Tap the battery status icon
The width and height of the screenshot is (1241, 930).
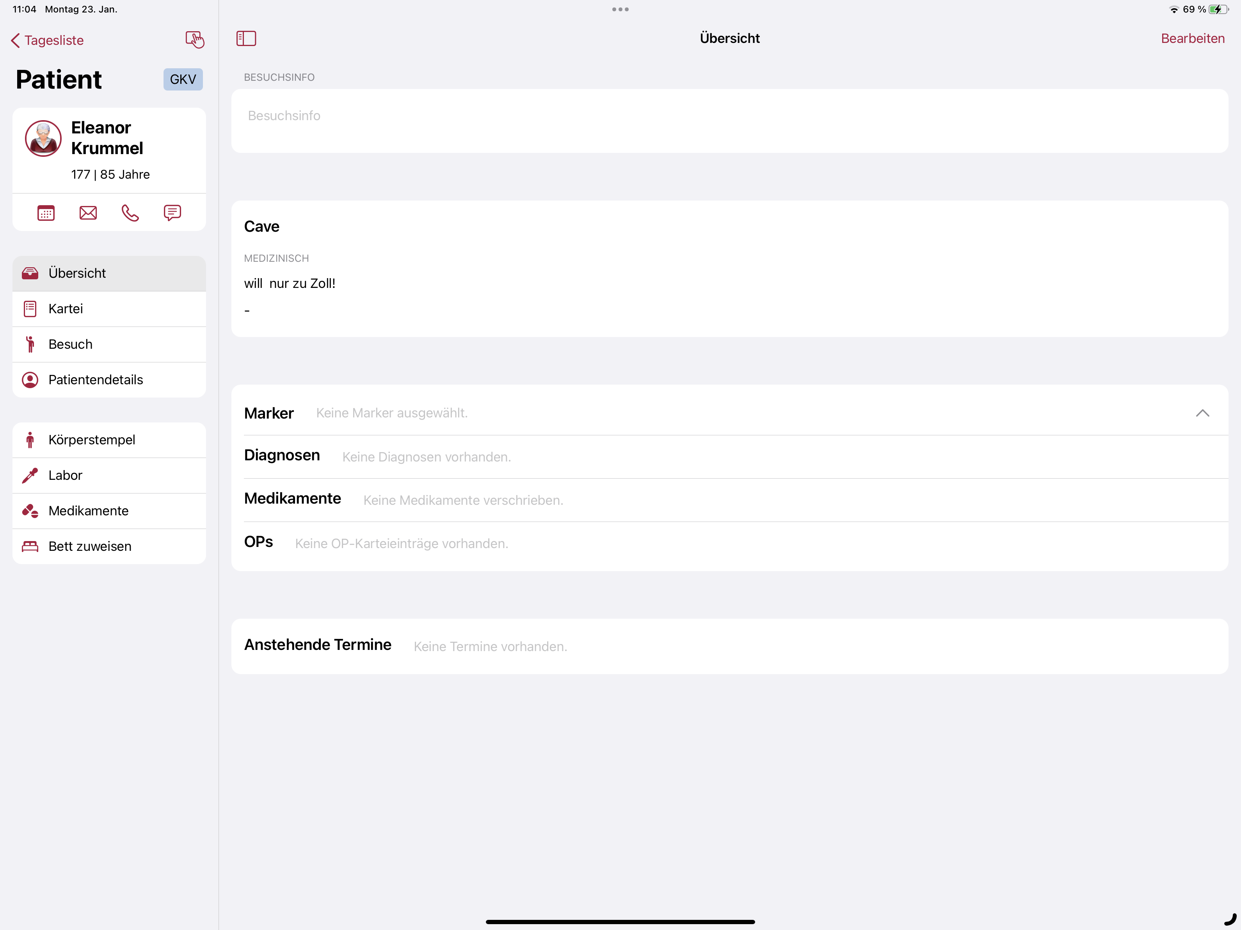tap(1218, 9)
